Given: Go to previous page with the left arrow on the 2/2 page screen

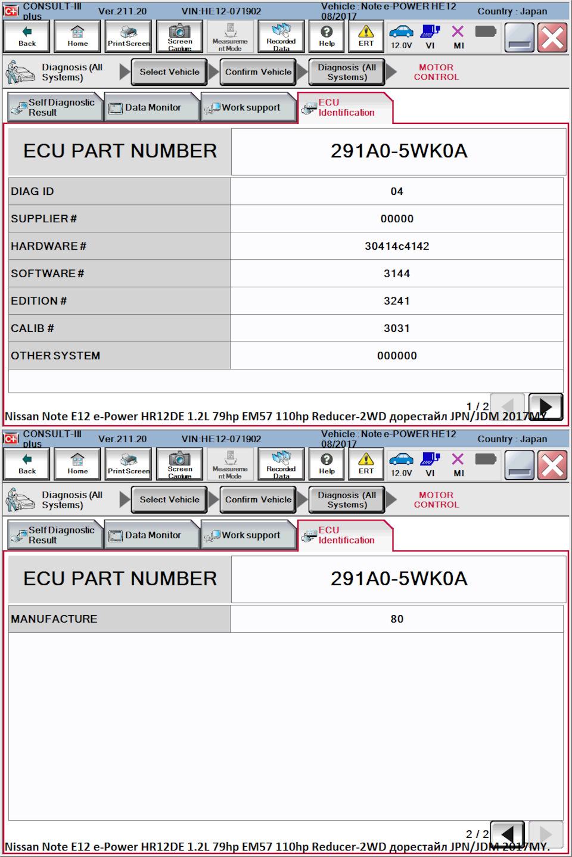Looking at the screenshot, I should tap(508, 834).
